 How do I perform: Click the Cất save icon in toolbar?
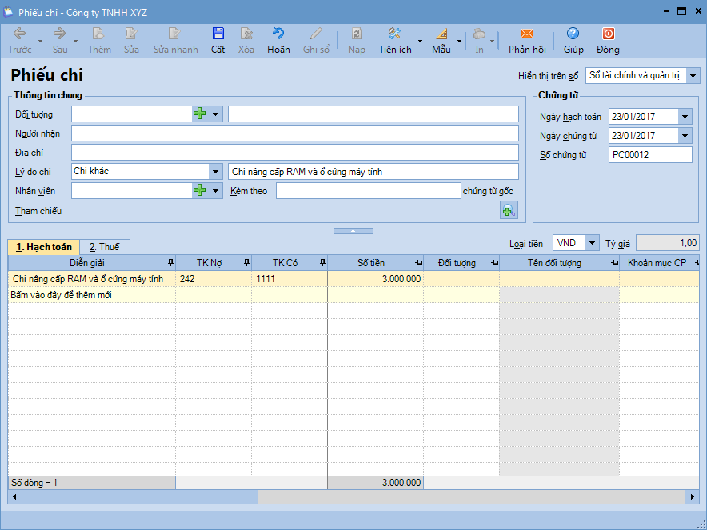218,34
